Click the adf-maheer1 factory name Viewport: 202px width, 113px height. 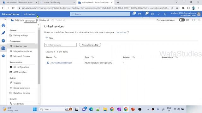(30, 14)
